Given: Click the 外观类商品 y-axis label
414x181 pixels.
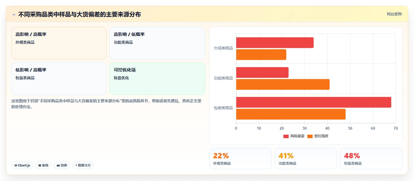Looking at the screenshot, I should tap(223, 48).
